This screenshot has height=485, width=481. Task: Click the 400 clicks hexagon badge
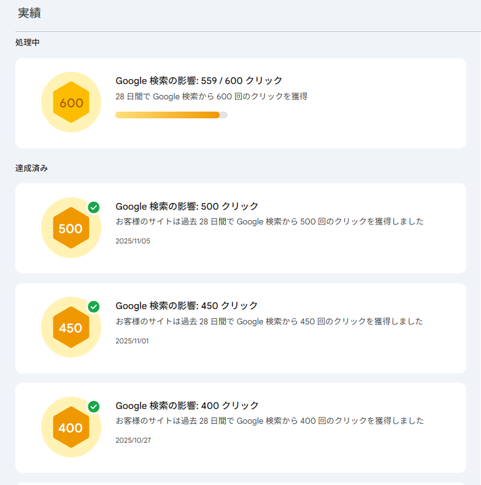[x=71, y=427]
